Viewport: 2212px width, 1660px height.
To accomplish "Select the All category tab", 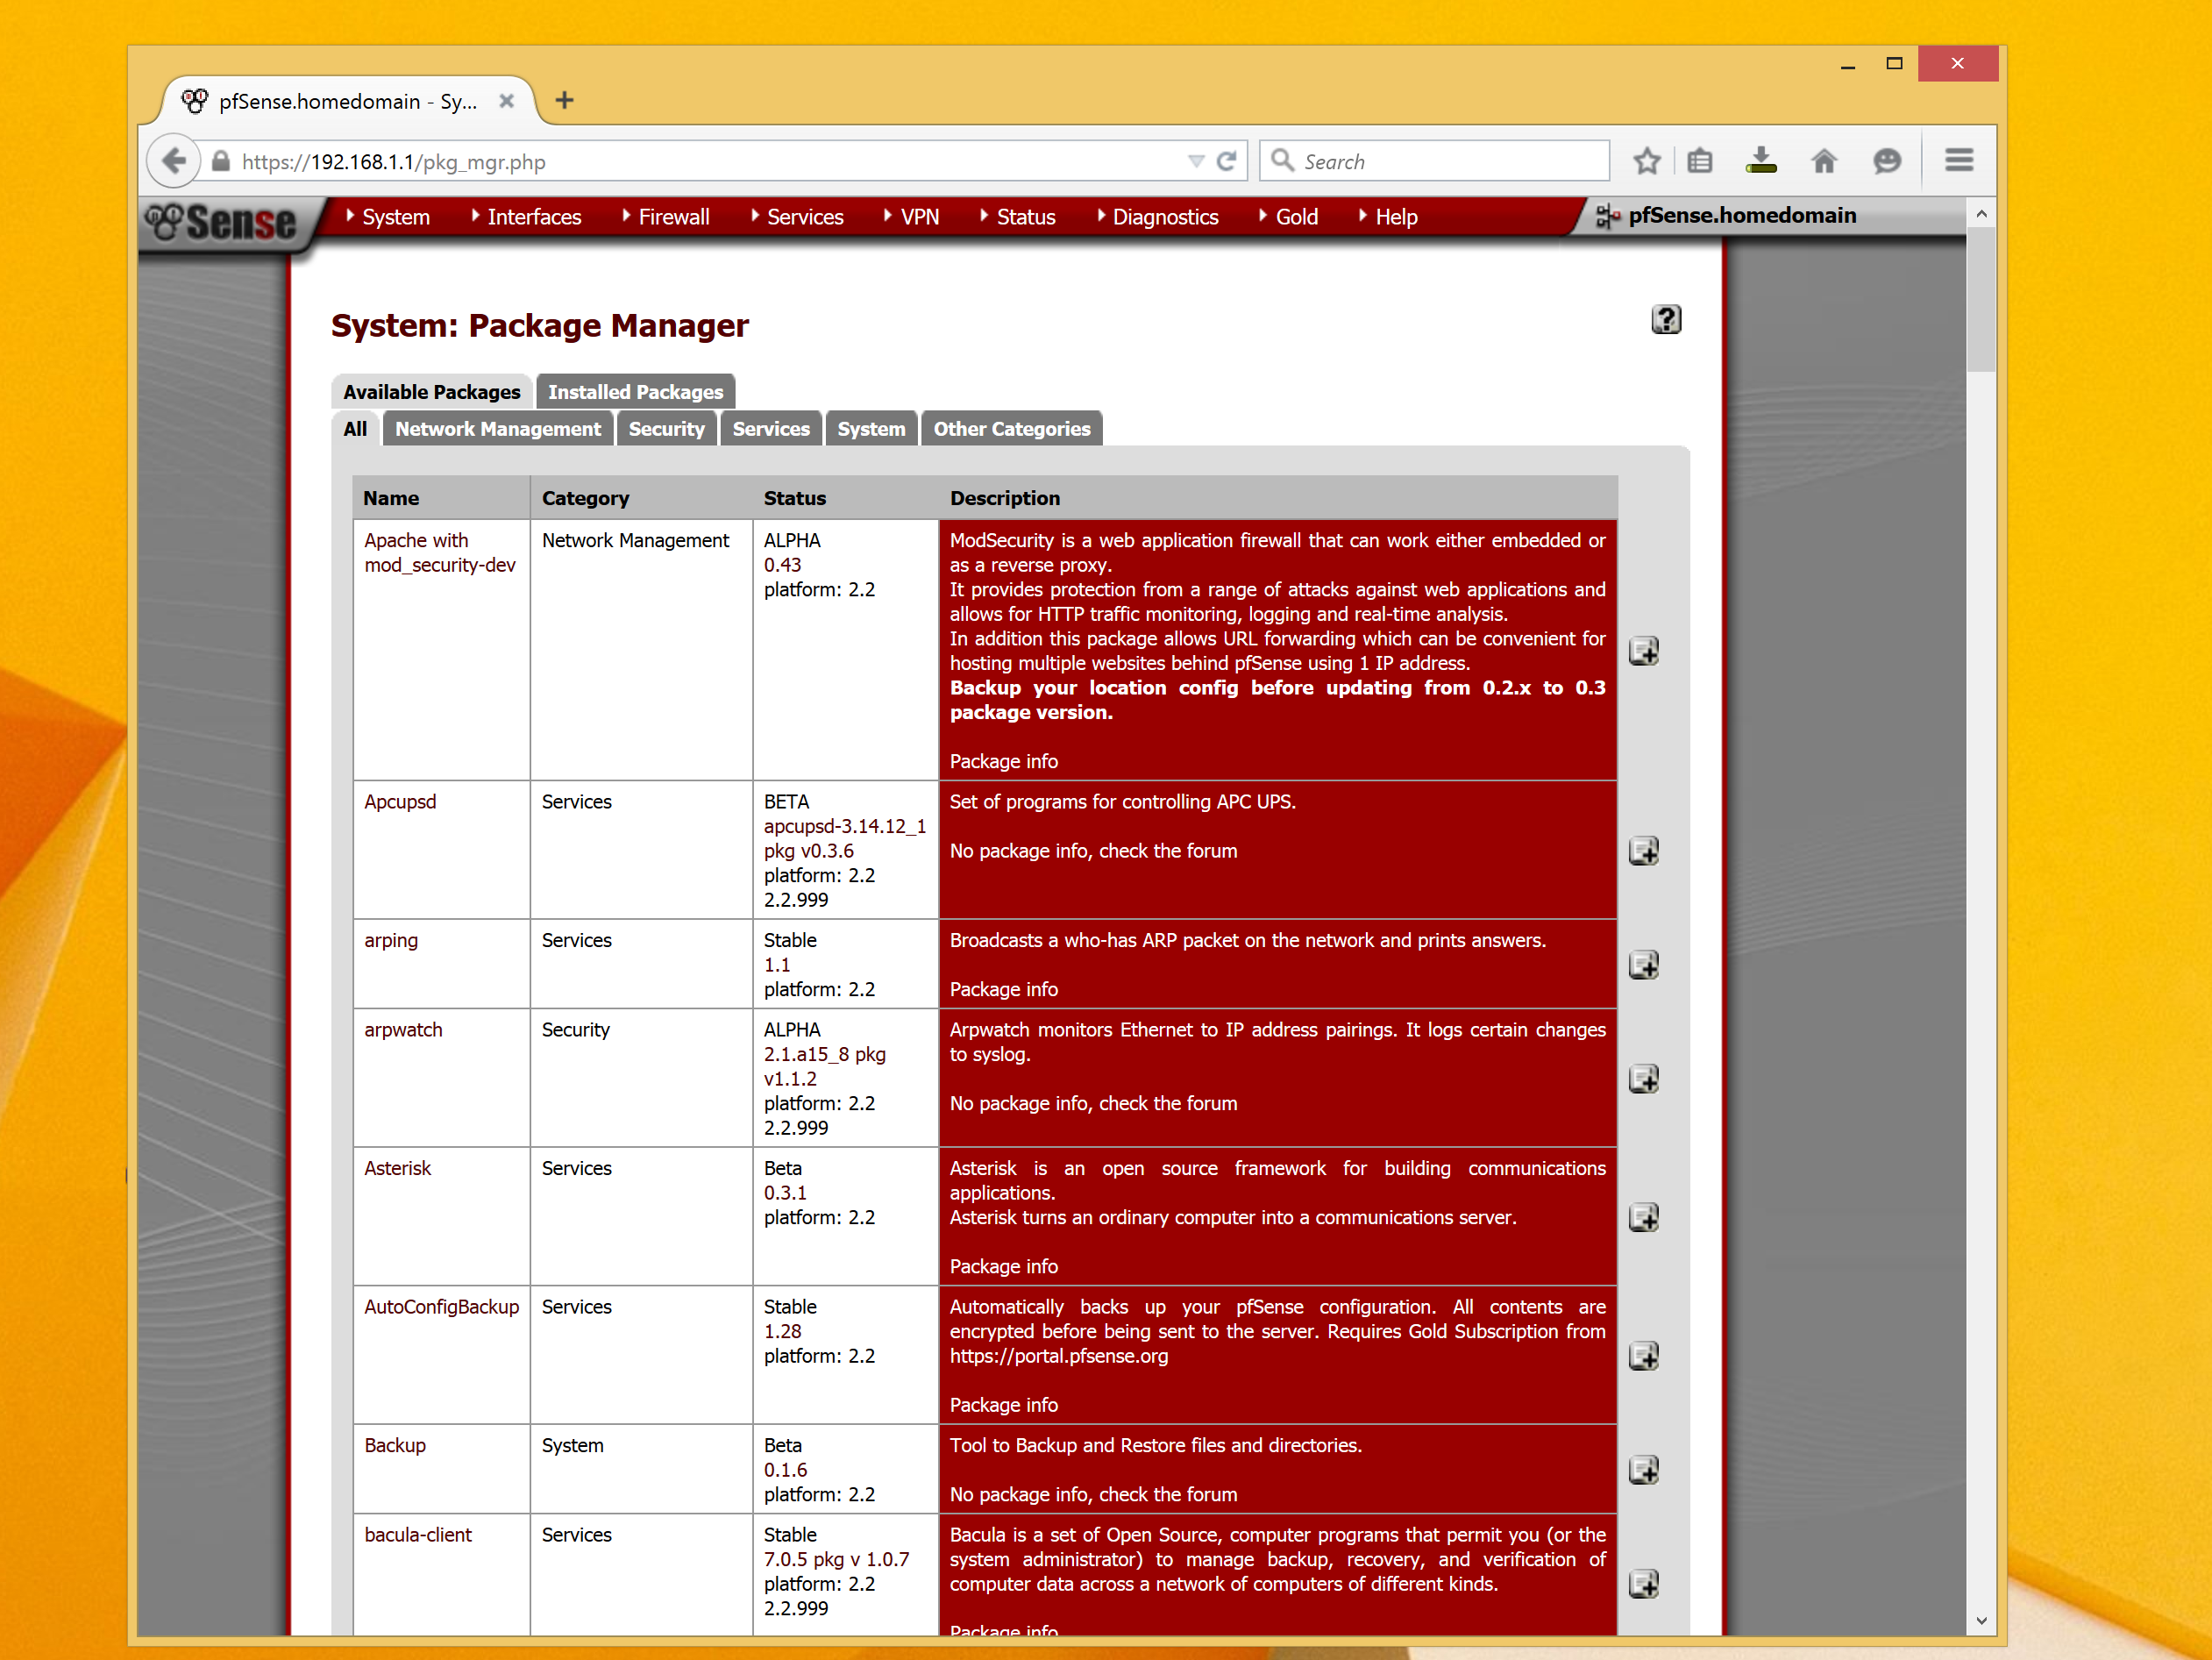I will tap(355, 429).
